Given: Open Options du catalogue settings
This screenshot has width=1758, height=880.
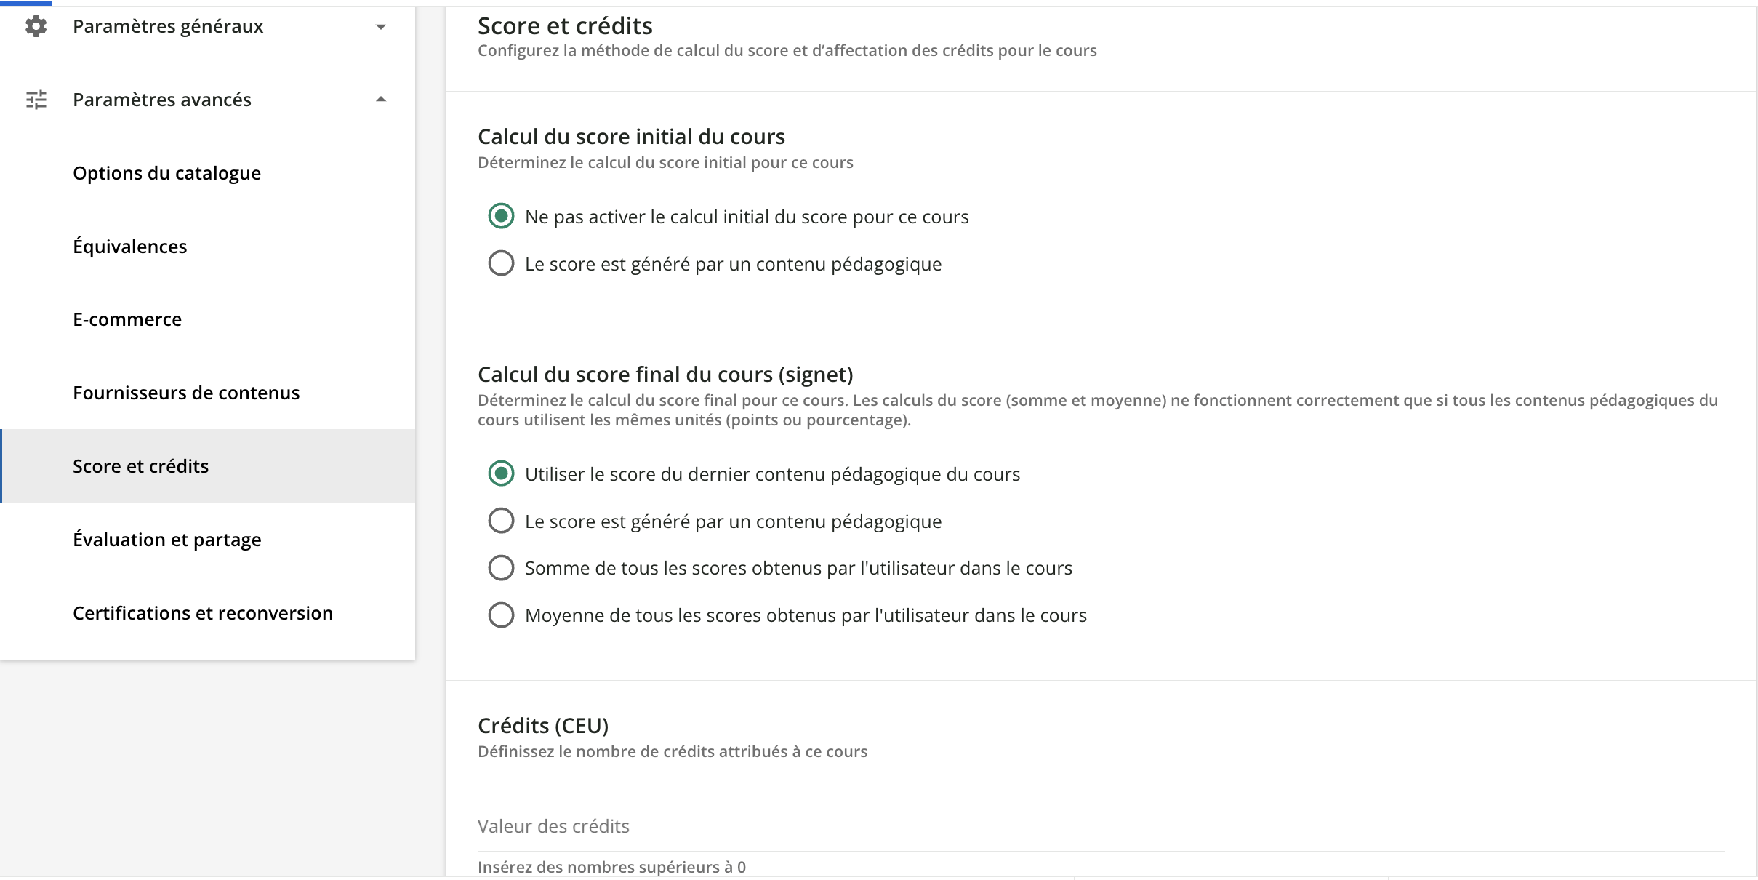Looking at the screenshot, I should tap(166, 173).
